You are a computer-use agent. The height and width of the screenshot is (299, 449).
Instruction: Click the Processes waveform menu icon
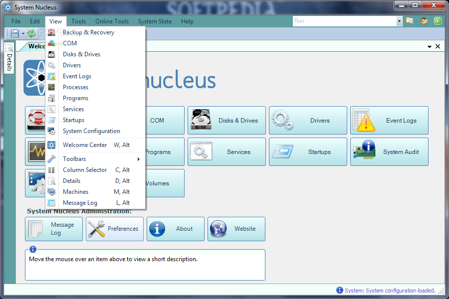click(51, 87)
